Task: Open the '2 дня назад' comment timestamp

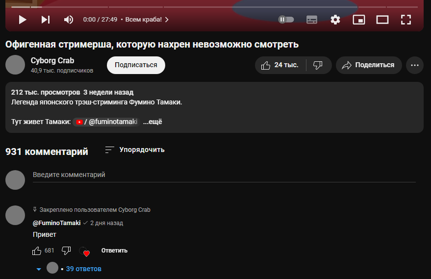Action: click(x=107, y=223)
